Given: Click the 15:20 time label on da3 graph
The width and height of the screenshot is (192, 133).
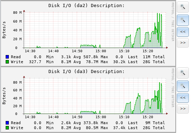Looking at the screenshot, I should coord(148,117).
